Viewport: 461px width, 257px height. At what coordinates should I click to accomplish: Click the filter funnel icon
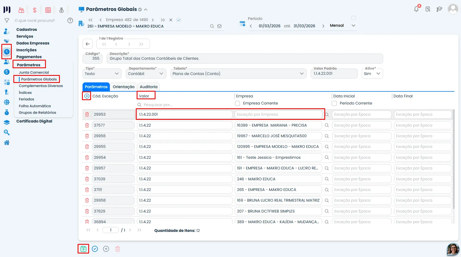tap(7, 20)
